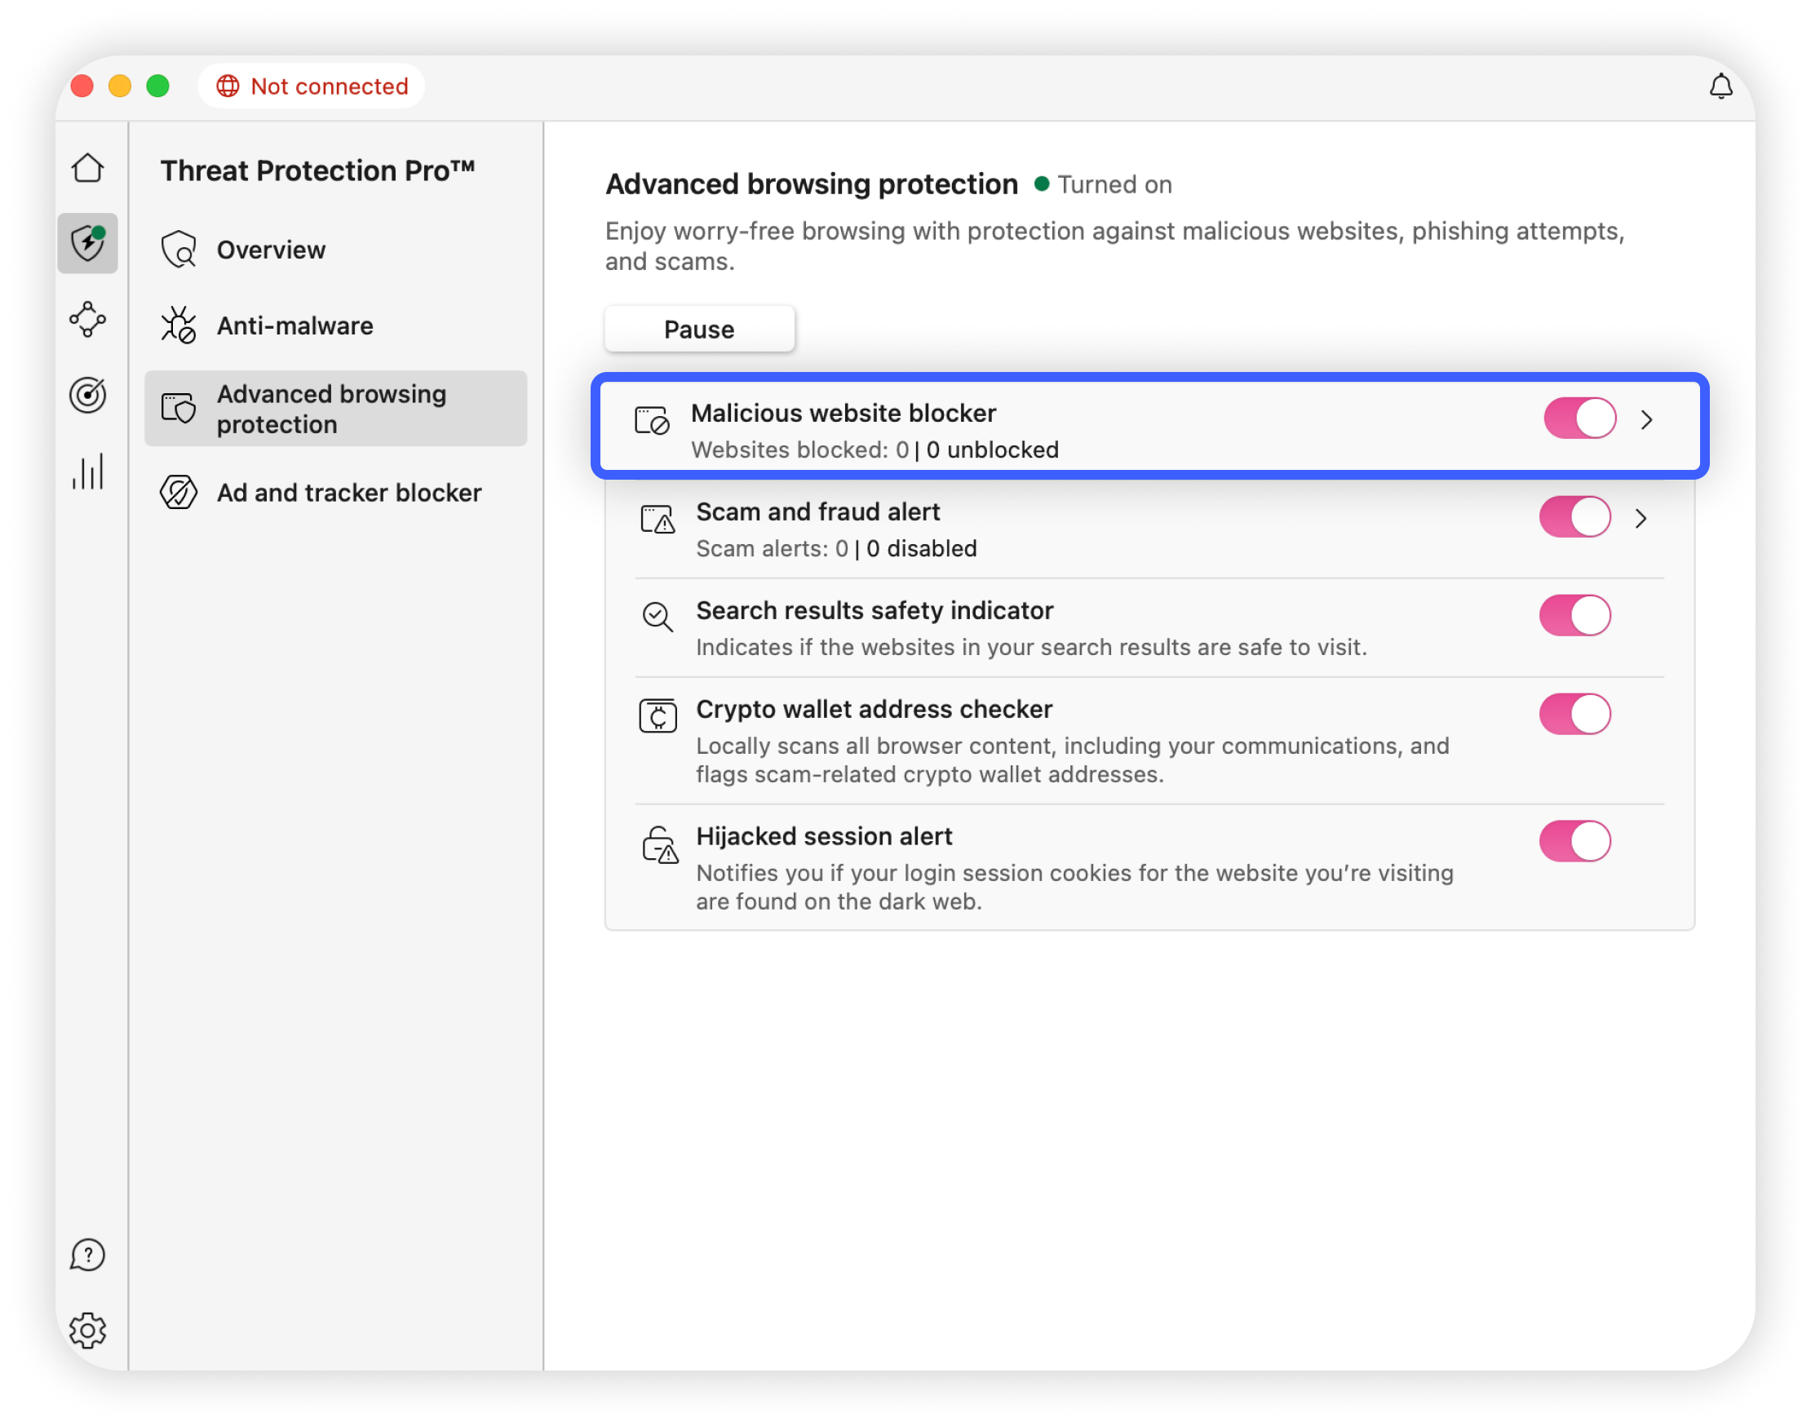1811x1426 pixels.
Task: Open the settings gear icon
Action: click(x=87, y=1330)
